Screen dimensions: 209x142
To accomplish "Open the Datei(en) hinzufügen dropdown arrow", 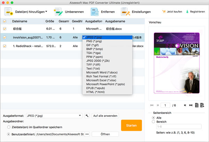I will tap(46, 11).
